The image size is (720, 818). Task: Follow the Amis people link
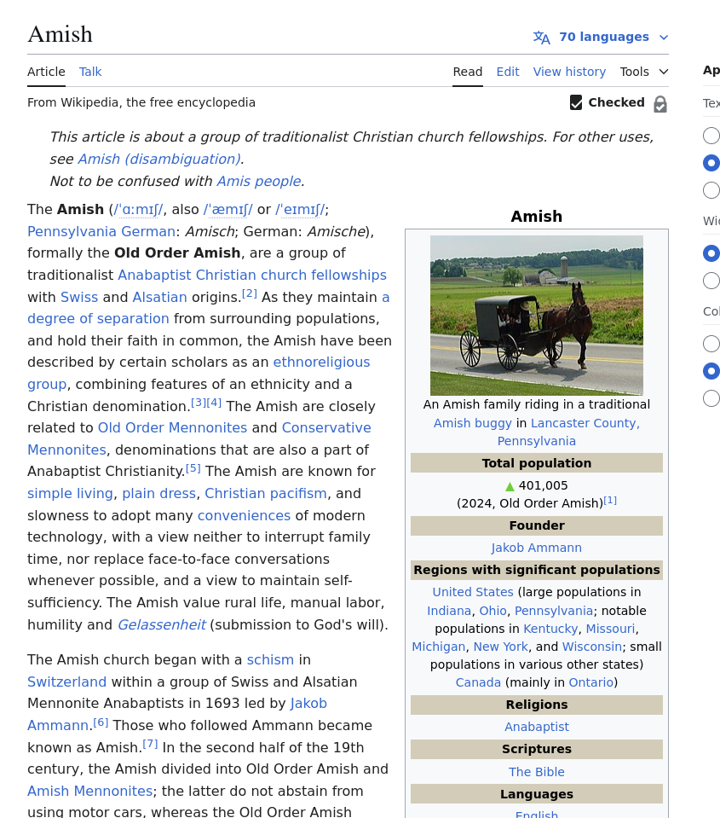[259, 181]
